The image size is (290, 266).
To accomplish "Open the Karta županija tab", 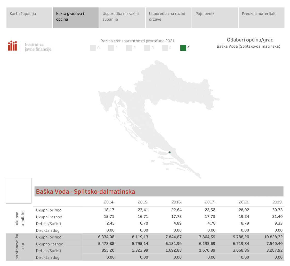I will point(29,18).
